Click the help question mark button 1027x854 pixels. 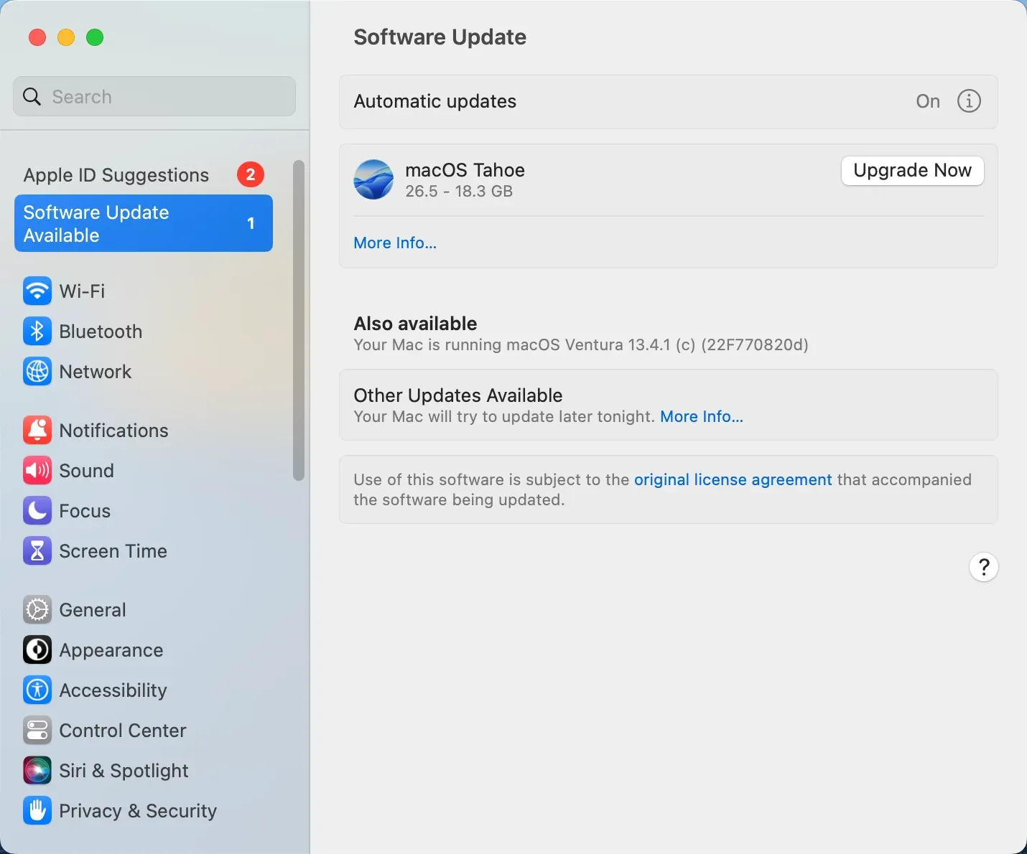tap(984, 568)
